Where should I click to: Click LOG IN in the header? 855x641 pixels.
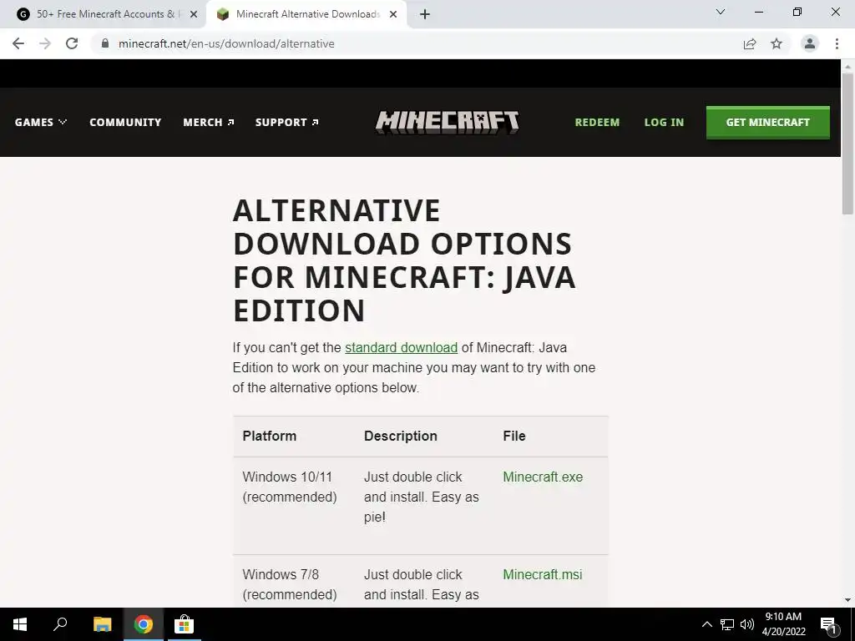point(664,122)
